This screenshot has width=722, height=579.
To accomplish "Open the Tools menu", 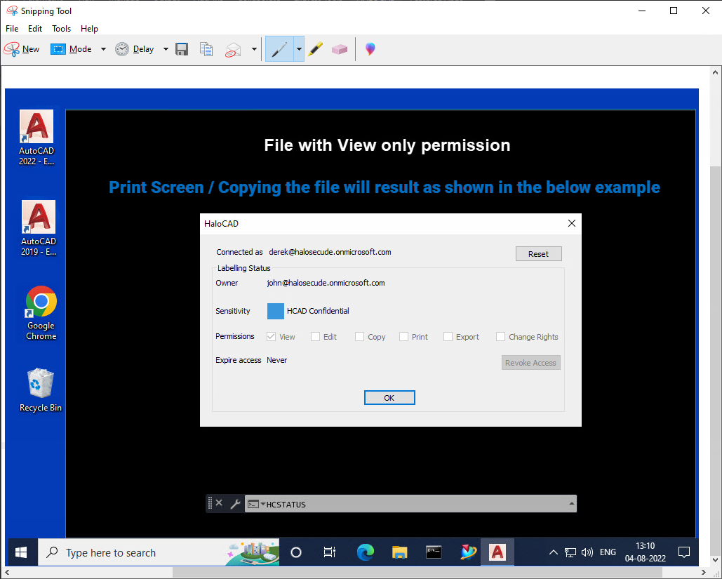I will pyautogui.click(x=61, y=29).
